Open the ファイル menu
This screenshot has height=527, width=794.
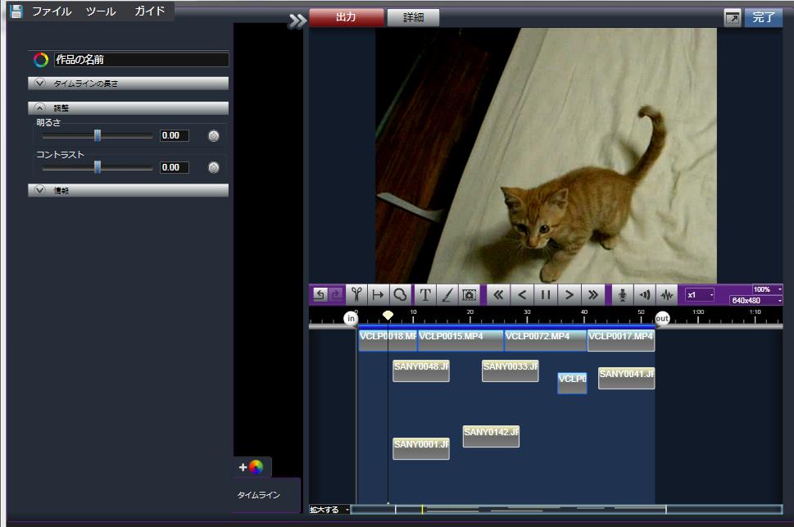52,11
